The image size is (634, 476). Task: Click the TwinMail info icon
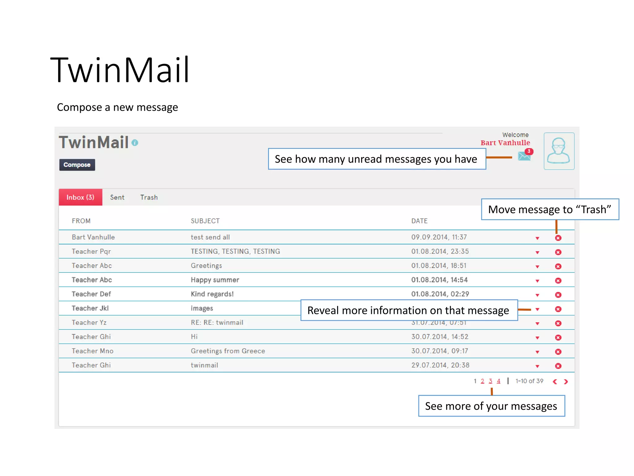135,143
